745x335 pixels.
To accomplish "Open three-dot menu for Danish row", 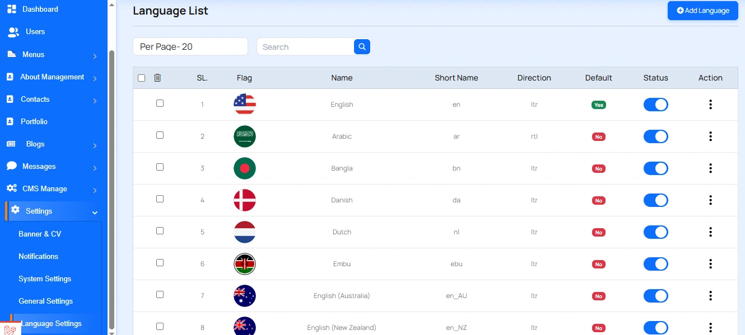I will coord(710,200).
